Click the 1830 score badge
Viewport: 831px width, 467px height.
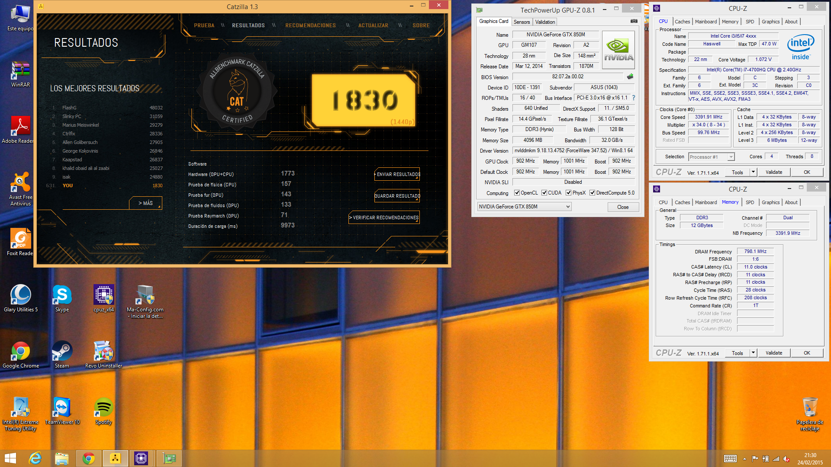(364, 100)
